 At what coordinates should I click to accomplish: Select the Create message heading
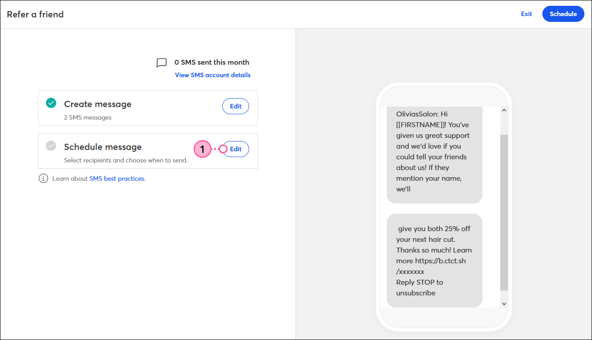[x=97, y=104]
